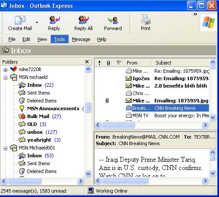This screenshot has height=197, width=219.
Task: Select the MSN michaeld account folder
Action: point(33,77)
